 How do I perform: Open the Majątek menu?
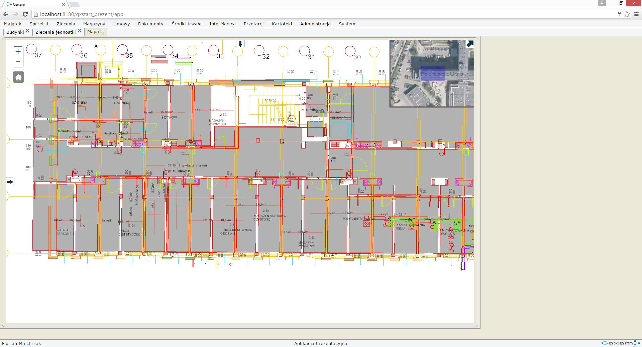pos(13,24)
